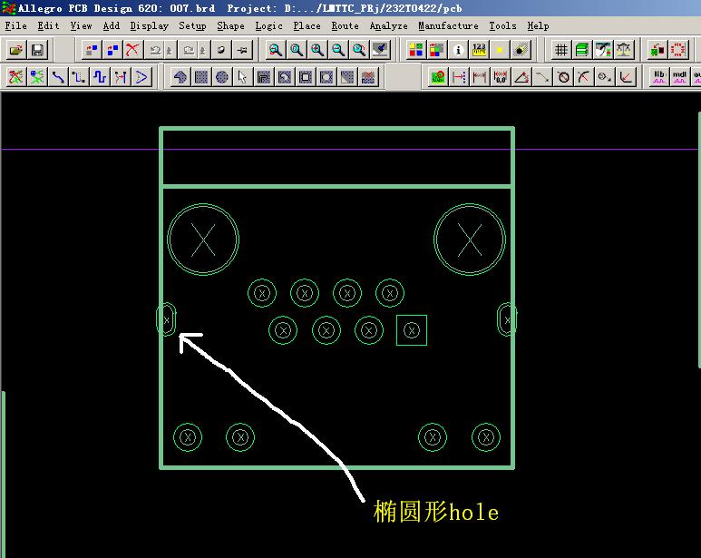
Task: Open the layer Cross Section green stack icon
Action: [x=581, y=50]
